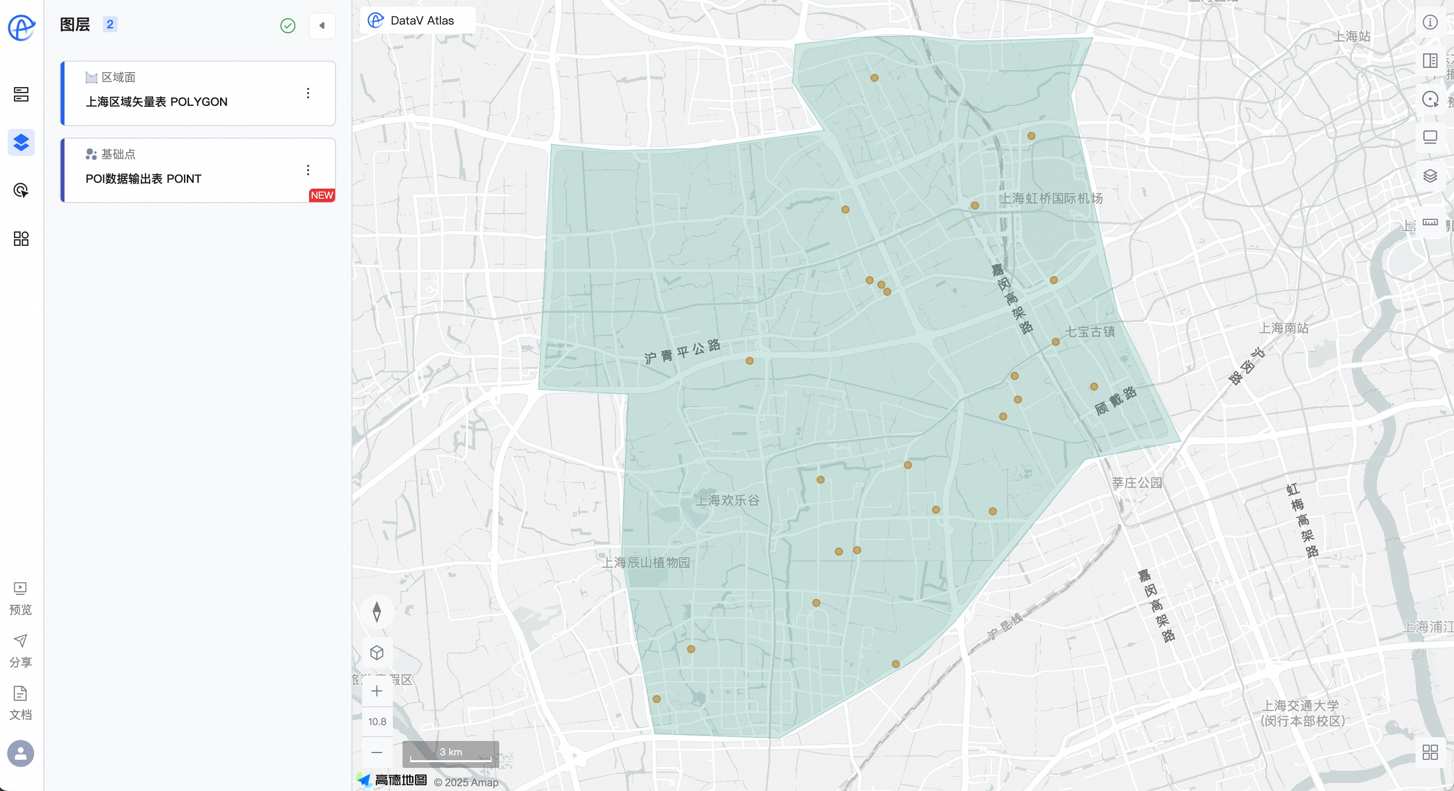The image size is (1454, 791).
Task: Zoom out the map with minus
Action: [x=377, y=752]
